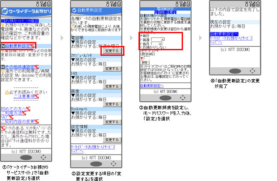The width and height of the screenshot is (277, 181).
Task: Click 変更する under 画像 section
Action: pos(112,104)
